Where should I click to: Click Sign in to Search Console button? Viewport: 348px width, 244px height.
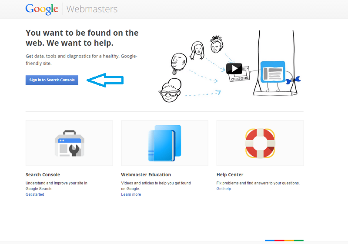pos(52,80)
